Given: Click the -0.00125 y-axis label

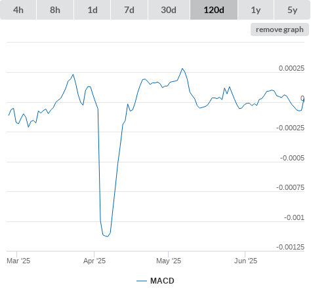Looking at the screenshot, I should tap(290, 247).
